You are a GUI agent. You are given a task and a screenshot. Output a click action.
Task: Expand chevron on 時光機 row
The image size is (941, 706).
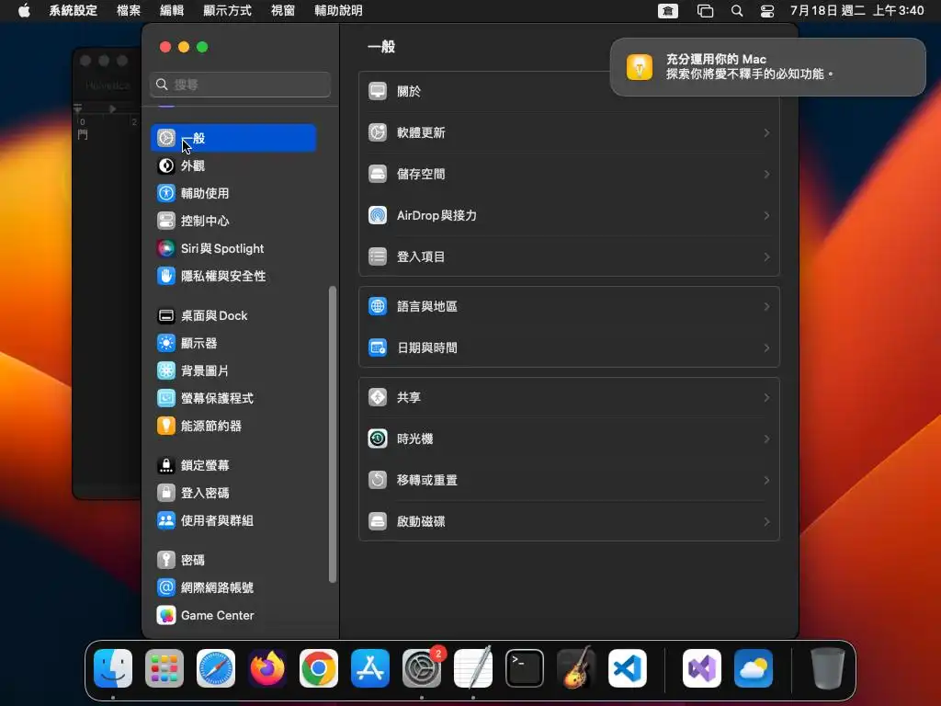click(x=766, y=438)
